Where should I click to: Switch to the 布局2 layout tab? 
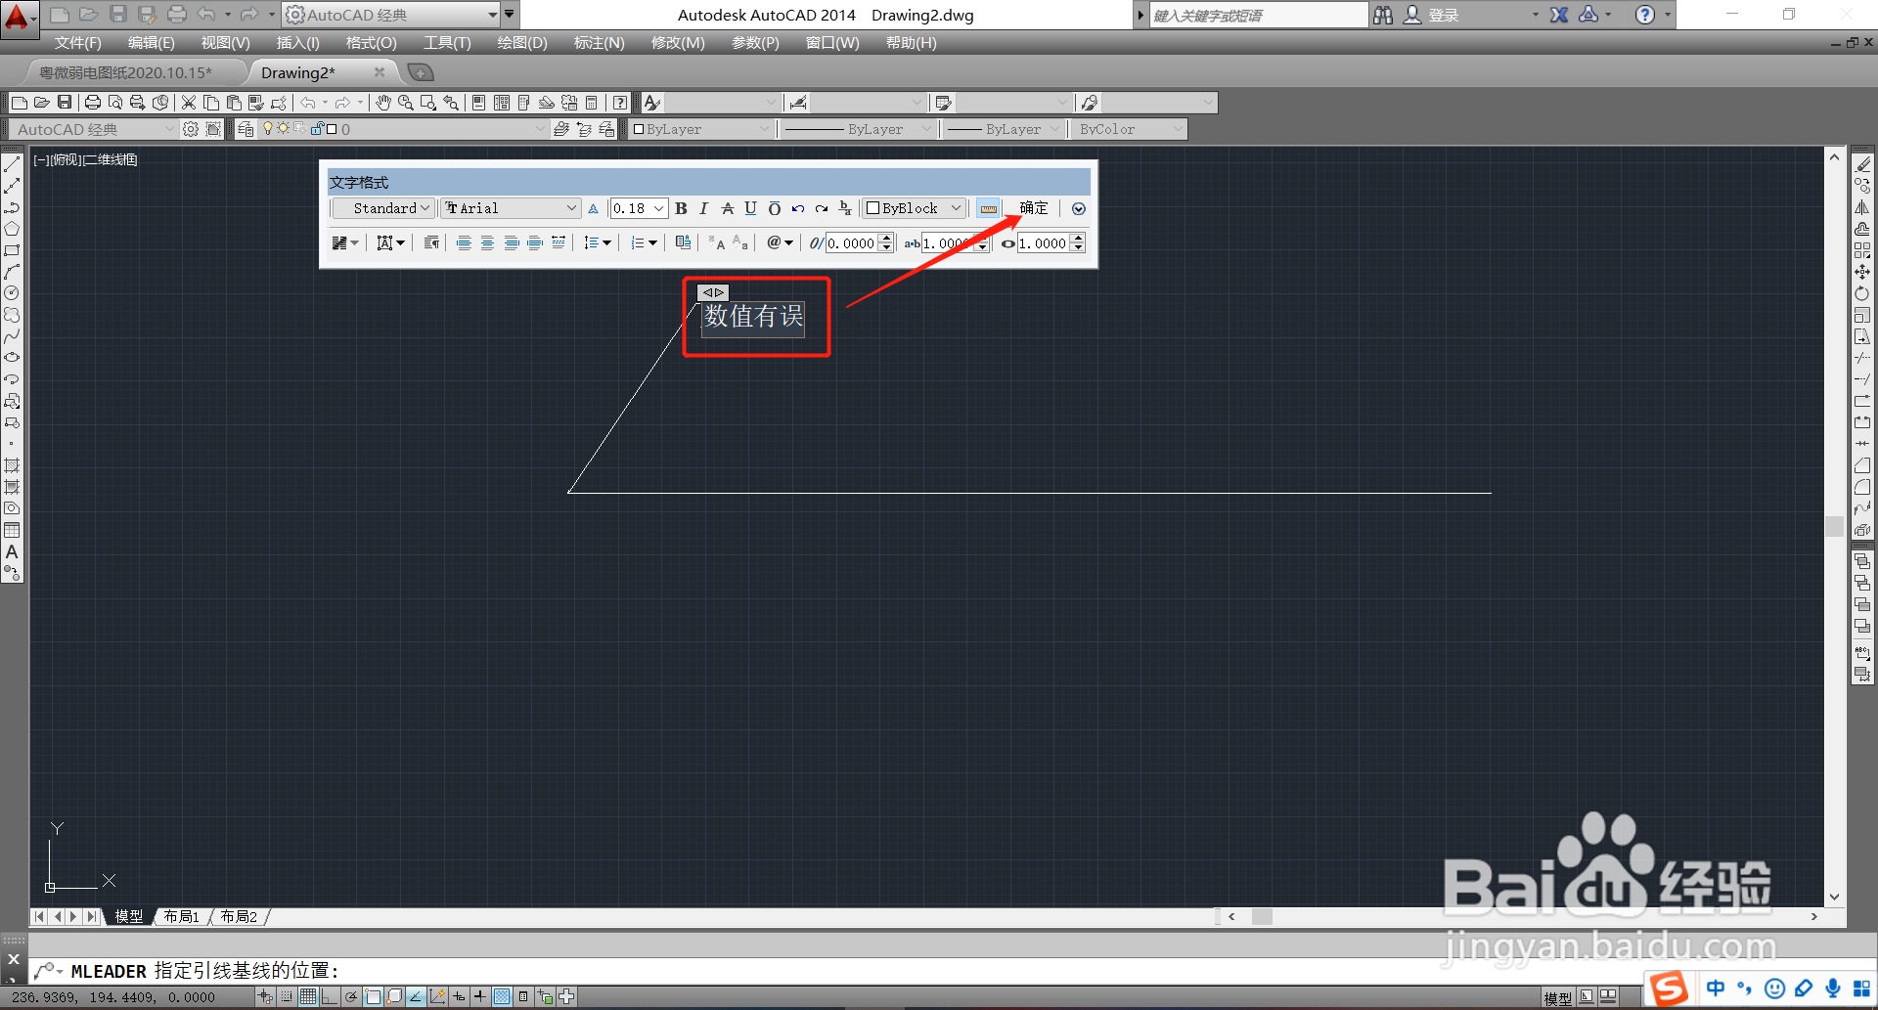(x=239, y=916)
